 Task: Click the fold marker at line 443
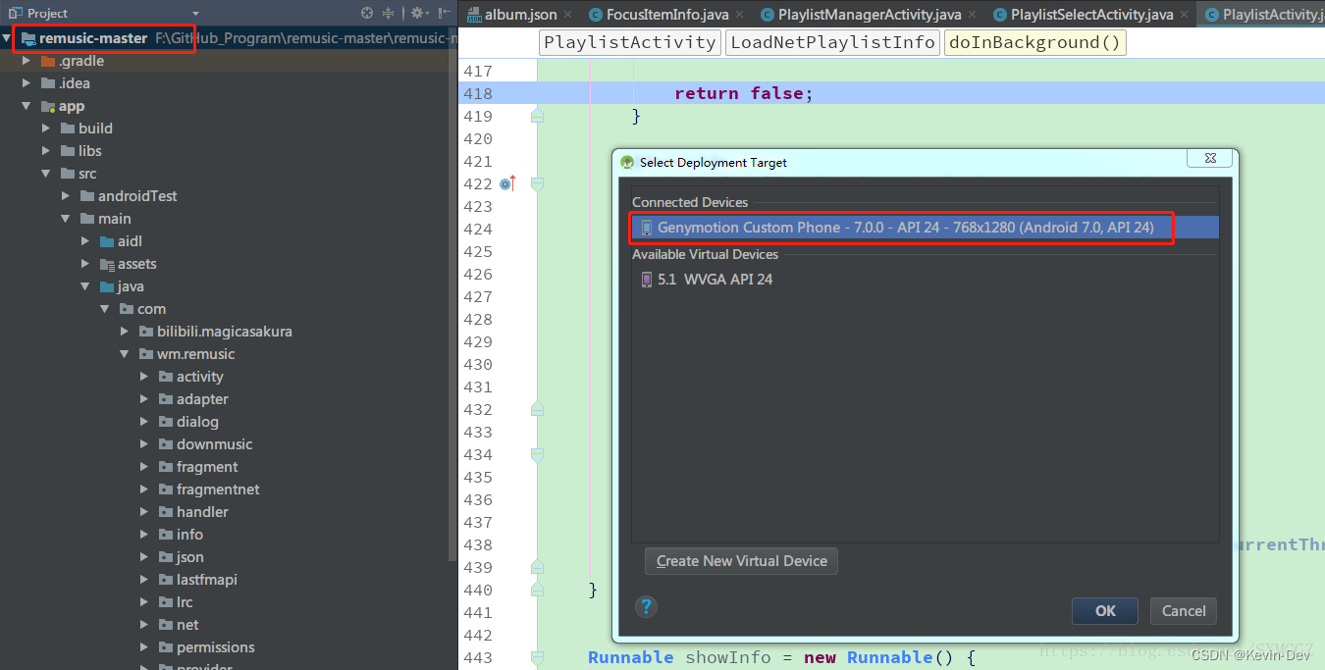pyautogui.click(x=537, y=657)
